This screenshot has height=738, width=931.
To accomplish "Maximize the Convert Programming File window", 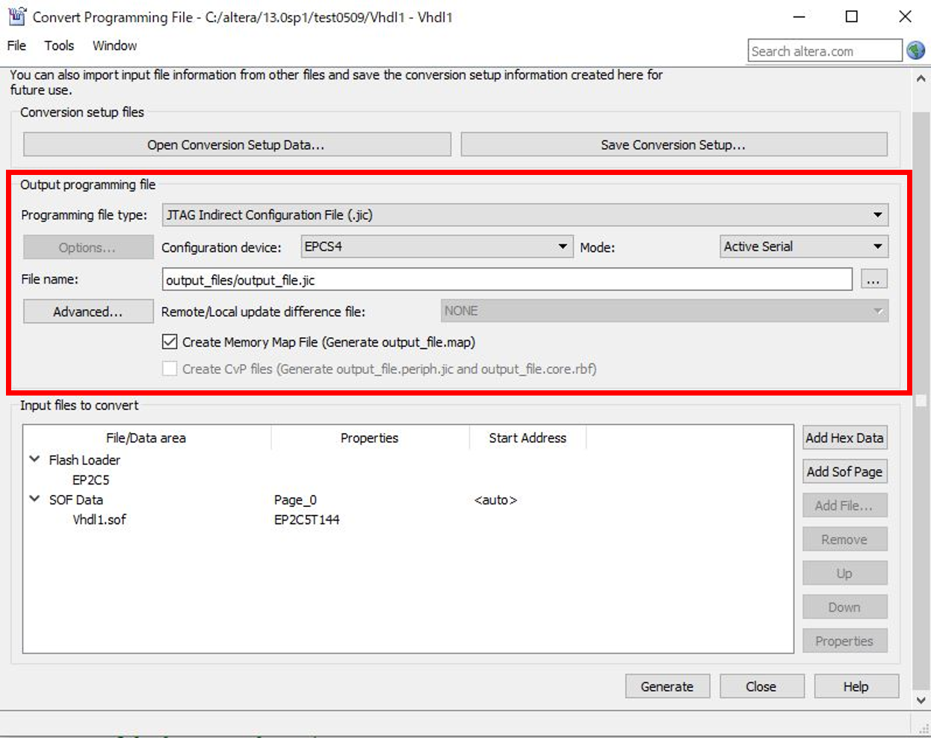I will pyautogui.click(x=852, y=16).
